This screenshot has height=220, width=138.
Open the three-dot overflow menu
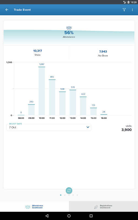[x=132, y=10]
